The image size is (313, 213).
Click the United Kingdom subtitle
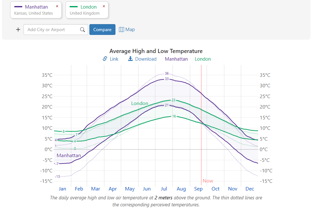85,13
